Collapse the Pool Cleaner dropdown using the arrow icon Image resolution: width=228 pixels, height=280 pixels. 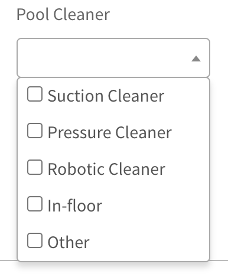pos(196,58)
